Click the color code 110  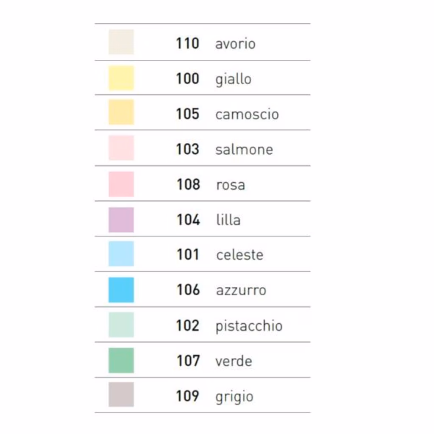pyautogui.click(x=187, y=43)
